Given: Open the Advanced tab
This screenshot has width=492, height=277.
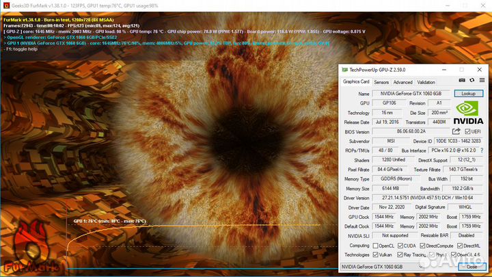Looking at the screenshot, I should (402, 82).
